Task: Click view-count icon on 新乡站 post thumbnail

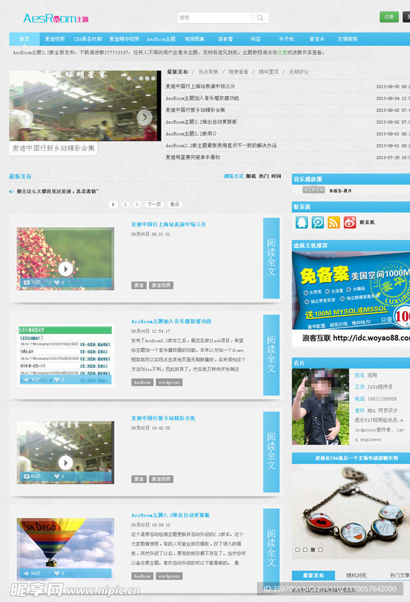Action: [26, 476]
